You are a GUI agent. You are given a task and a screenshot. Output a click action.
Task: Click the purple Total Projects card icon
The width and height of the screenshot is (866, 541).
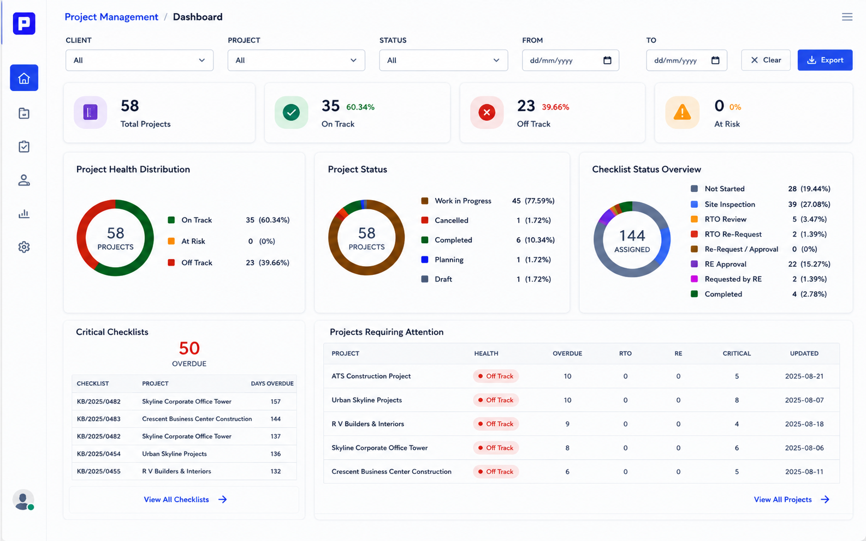[x=91, y=112]
